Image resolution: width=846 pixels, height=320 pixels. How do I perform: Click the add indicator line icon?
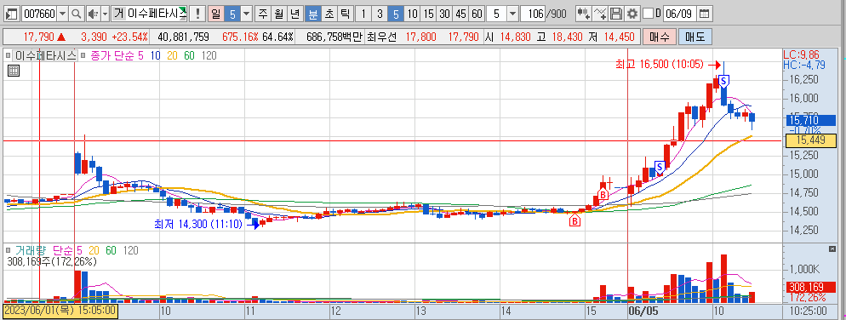[599, 14]
